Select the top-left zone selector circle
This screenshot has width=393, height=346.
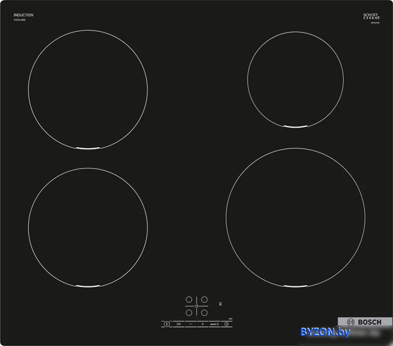click(x=189, y=299)
